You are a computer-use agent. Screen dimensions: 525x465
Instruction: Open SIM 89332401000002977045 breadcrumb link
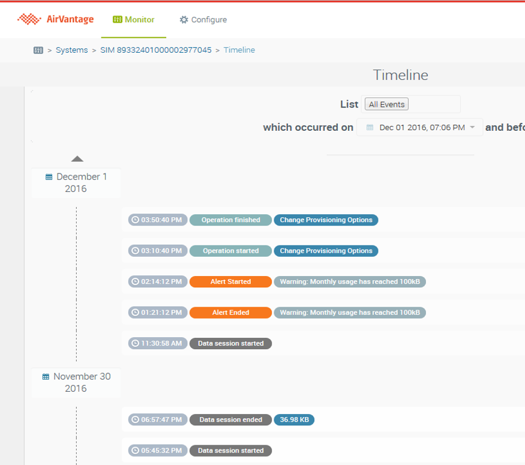point(155,50)
